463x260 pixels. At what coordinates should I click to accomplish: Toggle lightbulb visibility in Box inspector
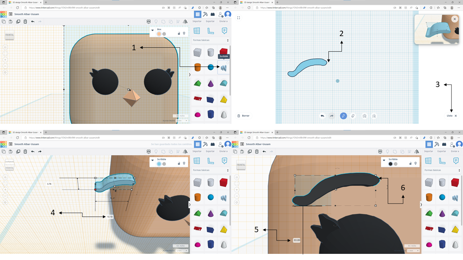point(184,34)
